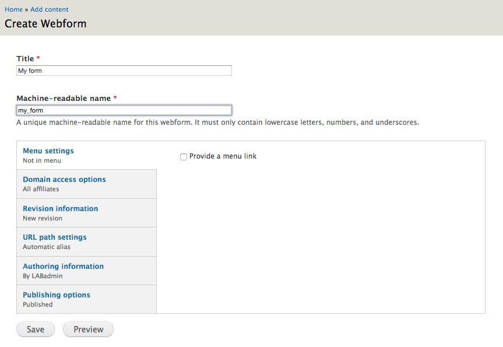Select the Menu settings vertical tab
The height and width of the screenshot is (347, 503).
tap(48, 150)
